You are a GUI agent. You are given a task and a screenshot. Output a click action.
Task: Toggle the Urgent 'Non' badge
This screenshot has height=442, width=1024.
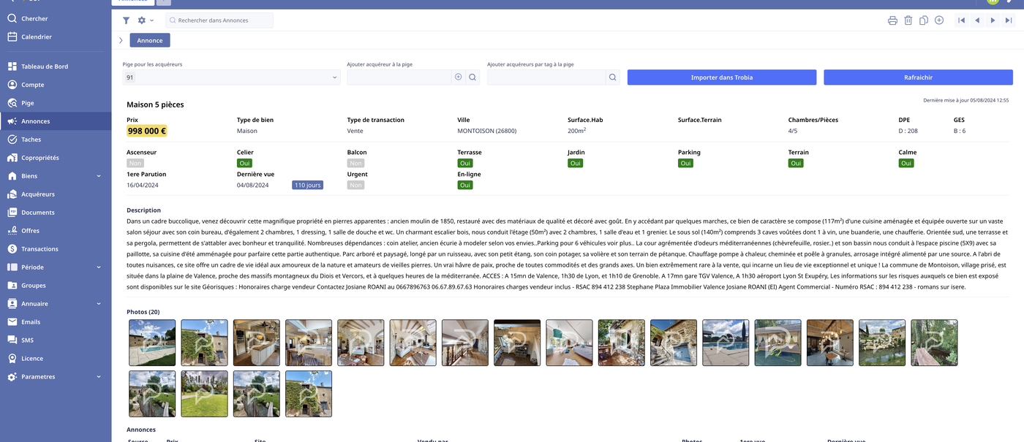[x=355, y=186]
